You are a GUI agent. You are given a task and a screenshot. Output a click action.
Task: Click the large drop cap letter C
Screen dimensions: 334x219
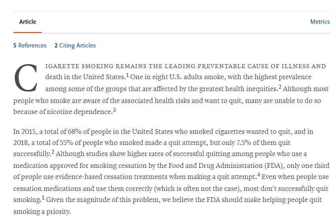point(26,78)
